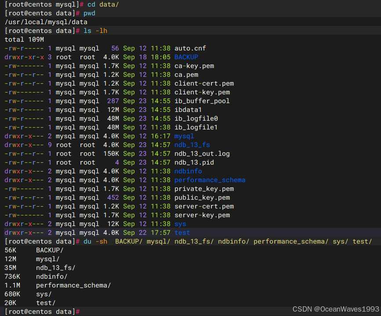The image size is (381, 316).
Task: Click the blue test directory name
Action: 182,233
